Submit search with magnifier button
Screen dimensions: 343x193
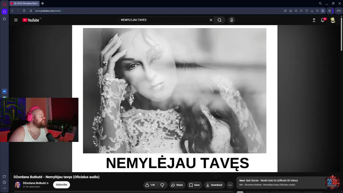(x=219, y=20)
